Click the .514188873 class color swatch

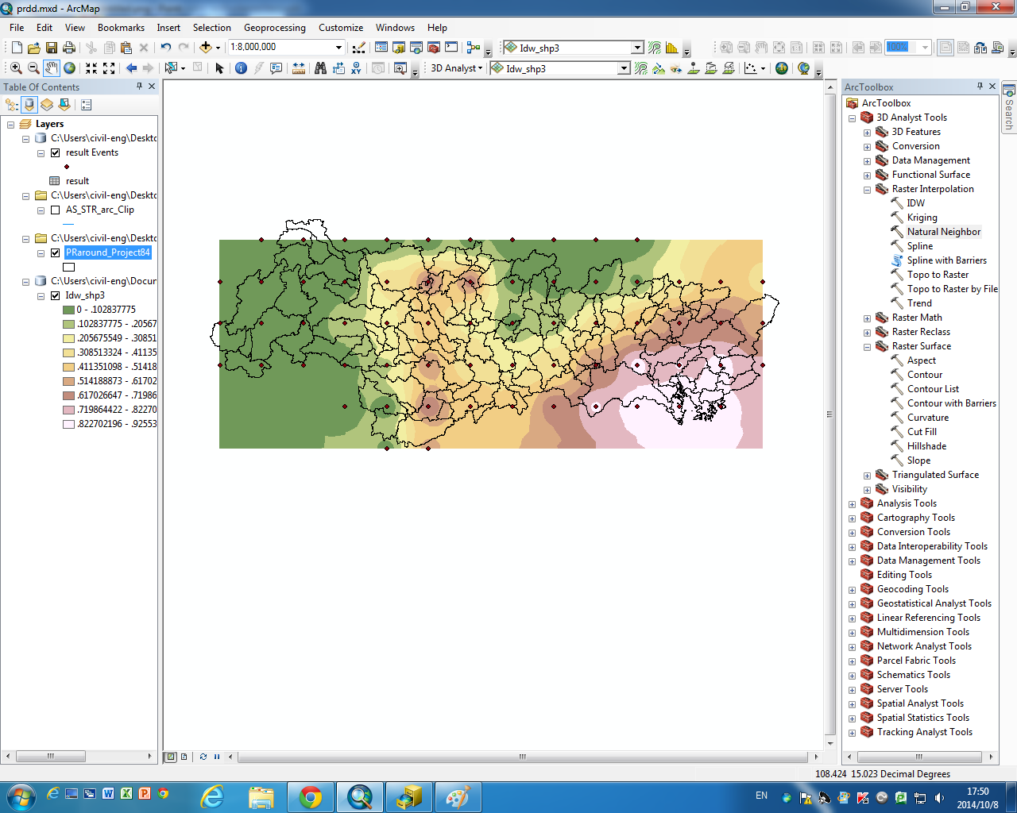(69, 381)
